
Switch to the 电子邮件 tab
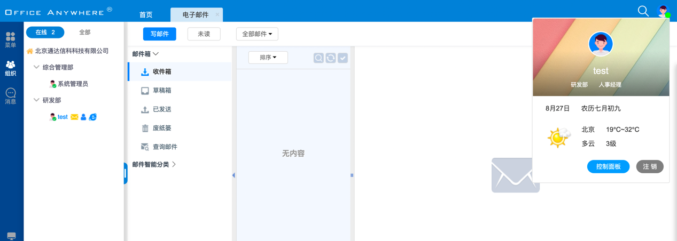click(x=196, y=15)
